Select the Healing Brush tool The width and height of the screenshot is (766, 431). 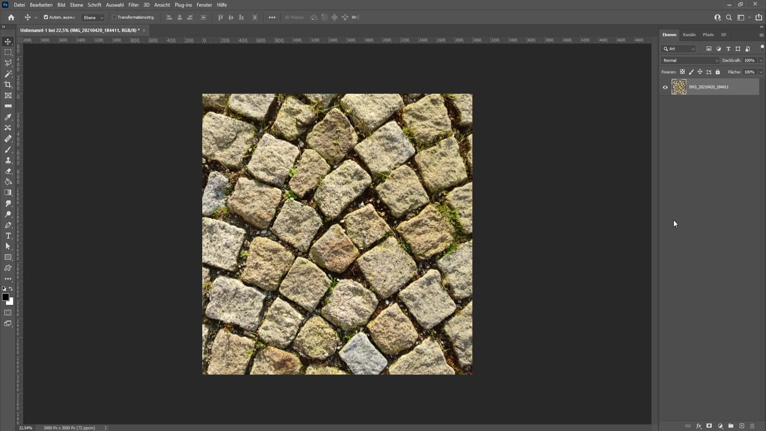pos(8,138)
